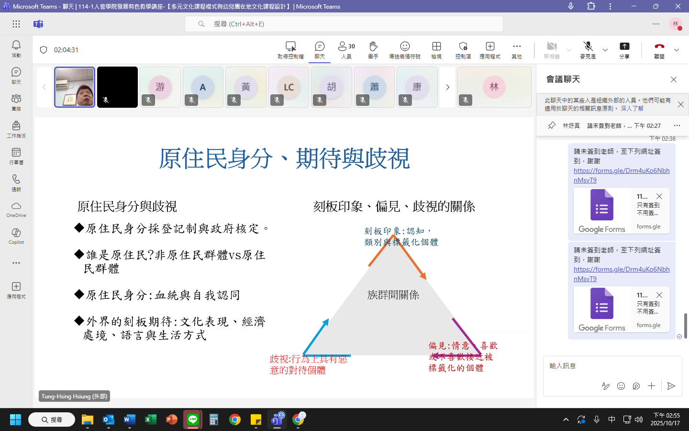Viewport: 689px width, 431px height.
Task: Expand the leave meeting options arrow
Action: coord(677,50)
